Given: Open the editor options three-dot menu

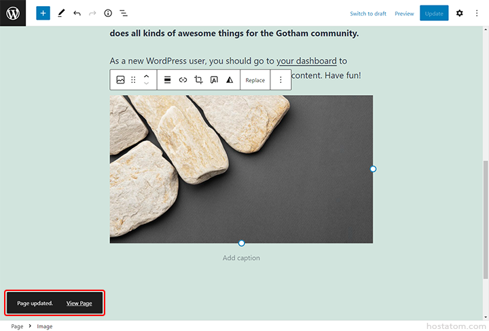Looking at the screenshot, I should pyautogui.click(x=477, y=13).
